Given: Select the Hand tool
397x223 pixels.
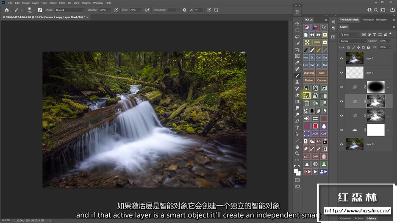Looking at the screenshot, I should coord(297,147).
